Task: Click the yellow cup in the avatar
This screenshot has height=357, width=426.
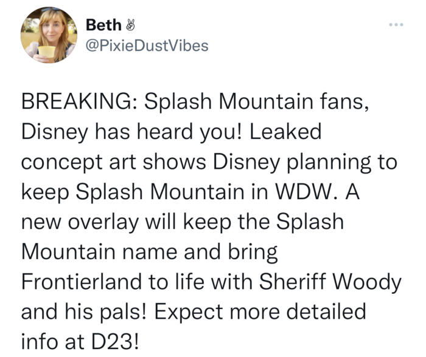Action: pyautogui.click(x=46, y=52)
